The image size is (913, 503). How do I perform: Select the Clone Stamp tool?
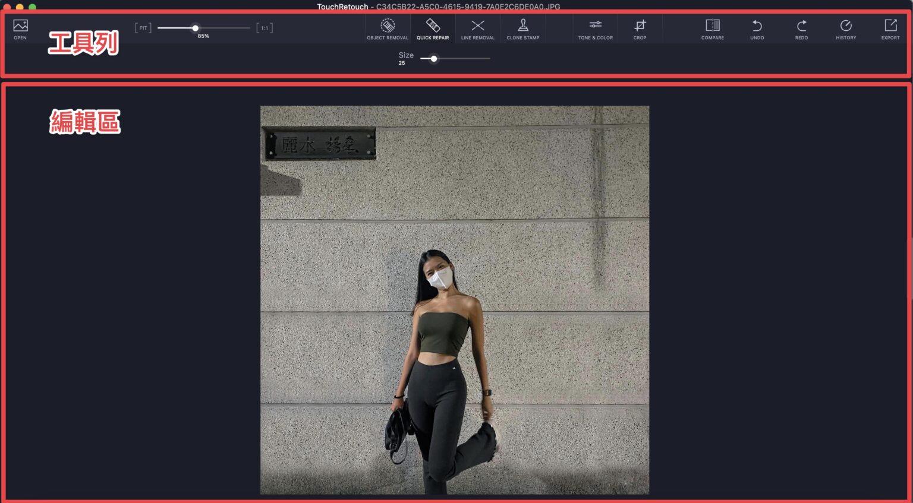[522, 28]
